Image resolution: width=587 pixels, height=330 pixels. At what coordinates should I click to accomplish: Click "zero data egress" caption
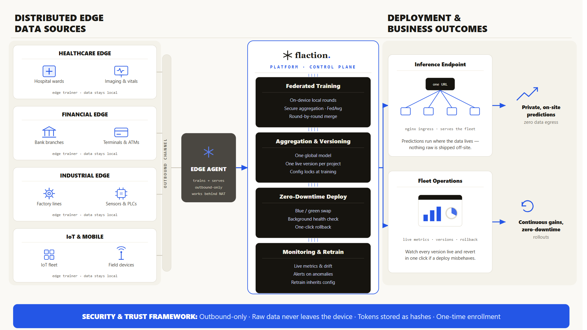point(541,122)
